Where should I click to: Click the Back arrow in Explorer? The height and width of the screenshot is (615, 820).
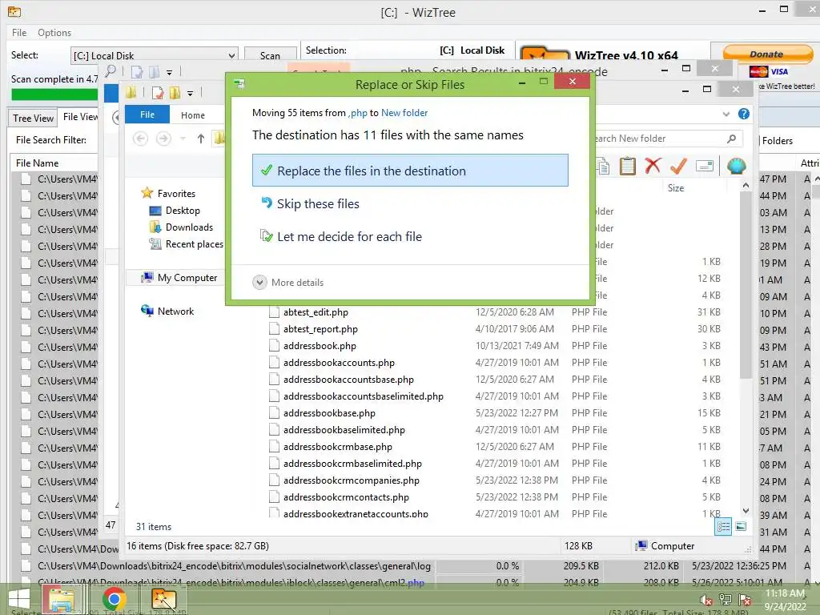140,139
